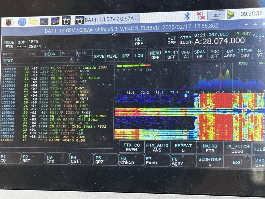Click the Bluetooth icon in the system tray
The image size is (265, 199).
click(x=187, y=16)
